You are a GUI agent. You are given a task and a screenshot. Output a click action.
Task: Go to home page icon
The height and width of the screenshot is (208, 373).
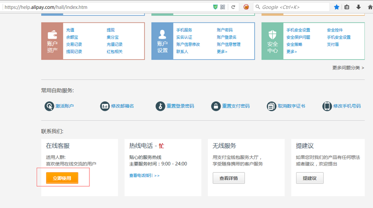pyautogui.click(x=370, y=7)
